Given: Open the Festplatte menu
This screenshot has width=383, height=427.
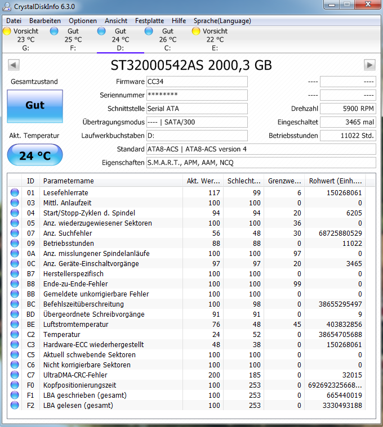Looking at the screenshot, I should click(x=149, y=21).
